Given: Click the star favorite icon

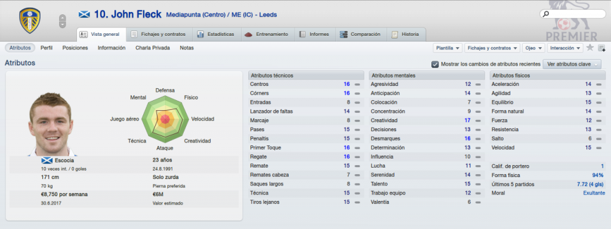Looking at the screenshot, I should tap(590, 48).
